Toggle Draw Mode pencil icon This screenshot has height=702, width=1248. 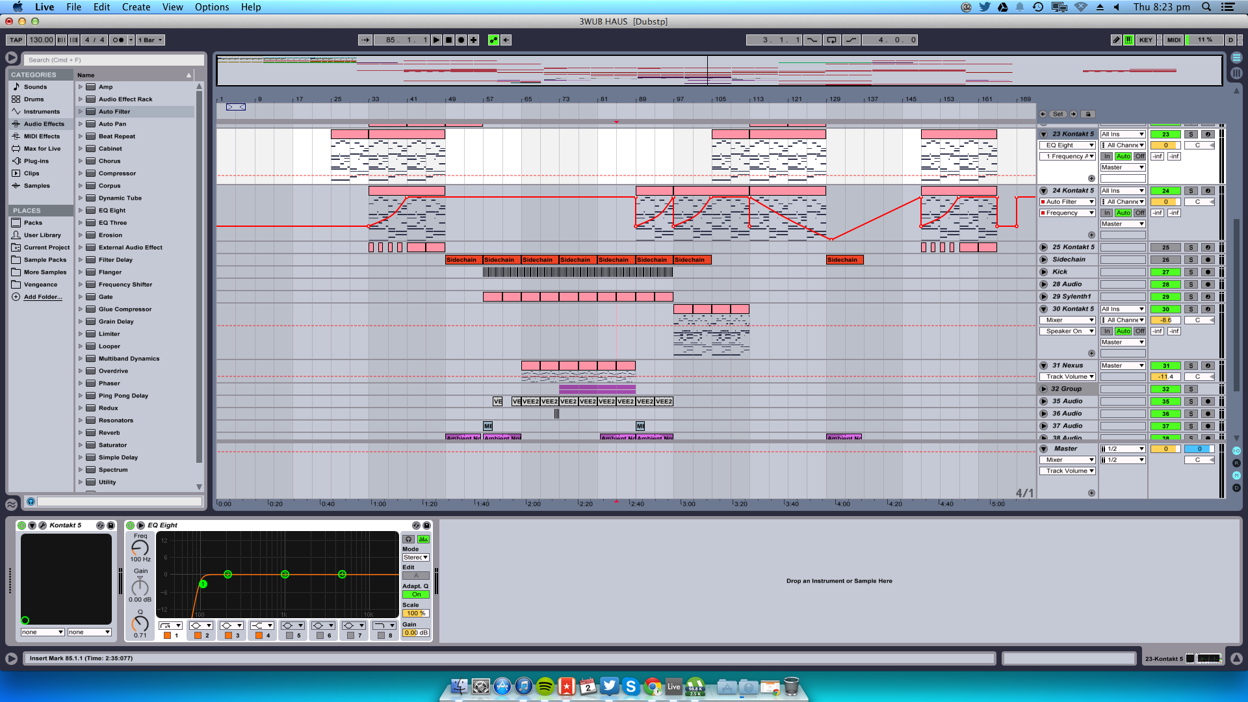point(1116,40)
